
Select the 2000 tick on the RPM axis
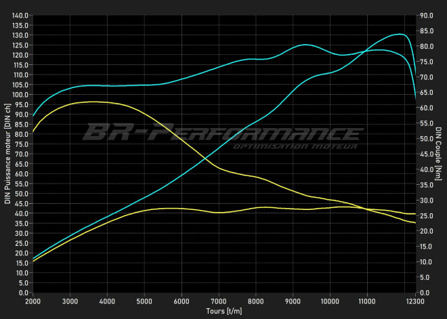33,299
